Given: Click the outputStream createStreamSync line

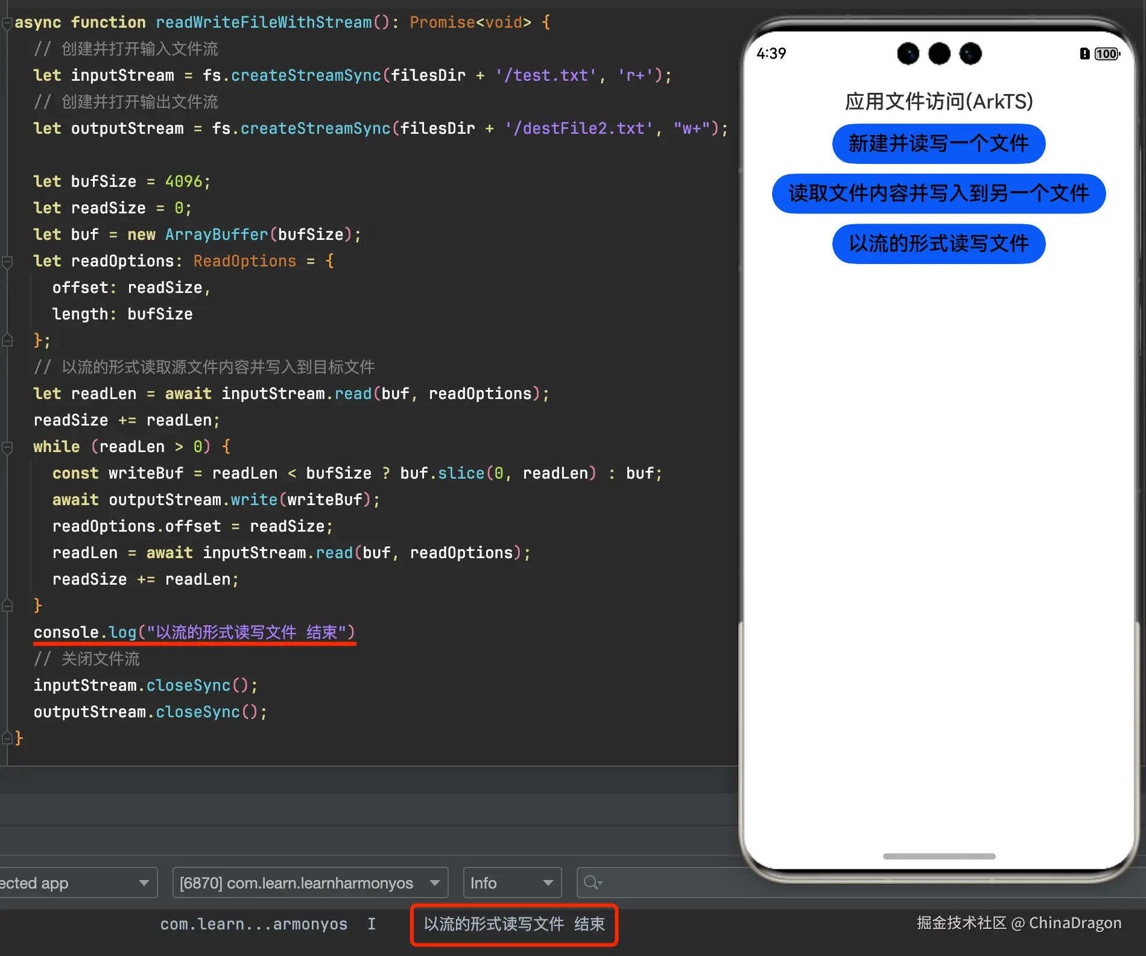Looking at the screenshot, I should click(381, 128).
